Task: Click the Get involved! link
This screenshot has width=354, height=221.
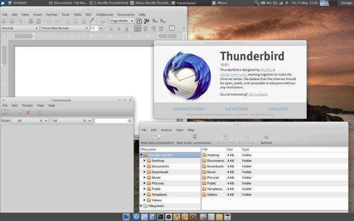Action: 258,94
